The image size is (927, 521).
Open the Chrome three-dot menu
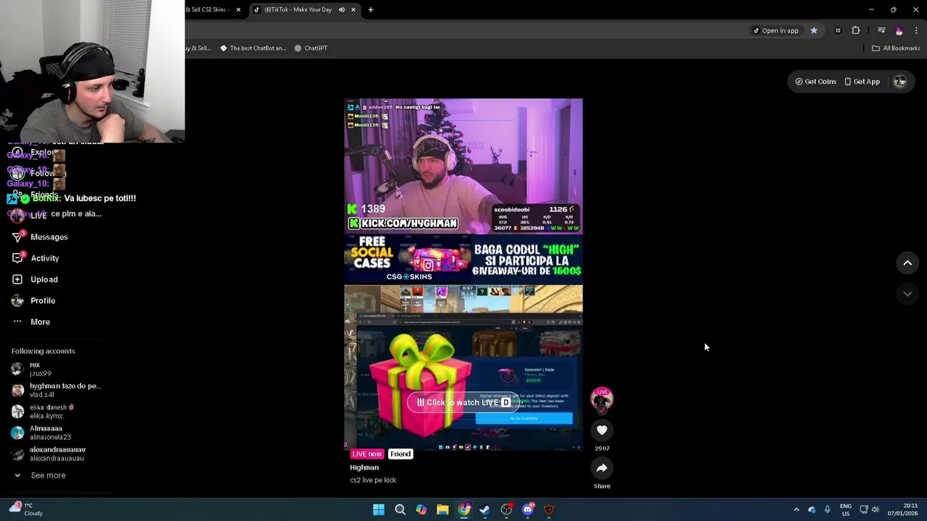pos(917,30)
